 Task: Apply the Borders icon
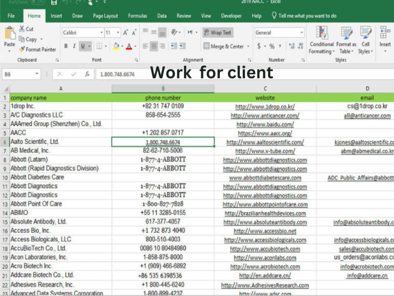tap(99, 46)
